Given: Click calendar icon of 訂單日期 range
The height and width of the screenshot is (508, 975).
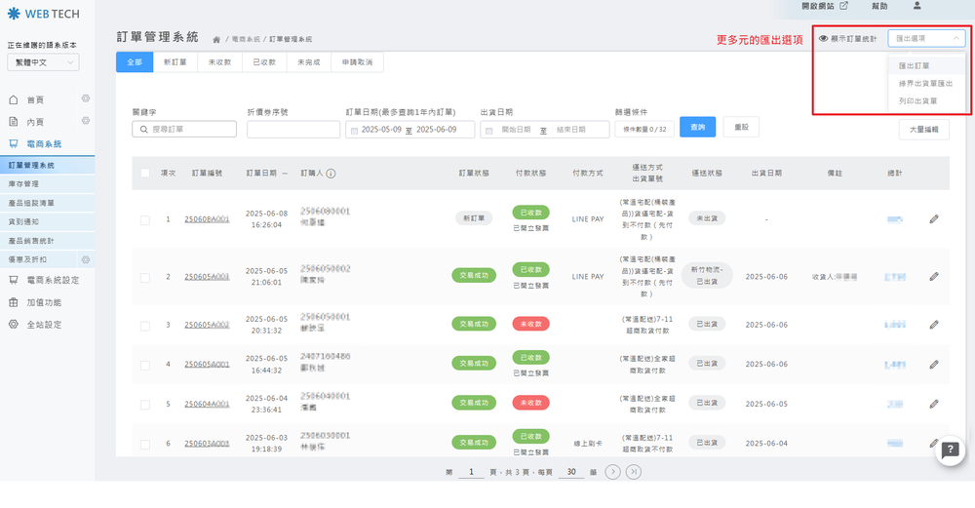Looking at the screenshot, I should [x=355, y=130].
